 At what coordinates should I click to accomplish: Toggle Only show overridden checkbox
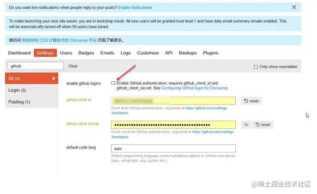tap(256, 67)
